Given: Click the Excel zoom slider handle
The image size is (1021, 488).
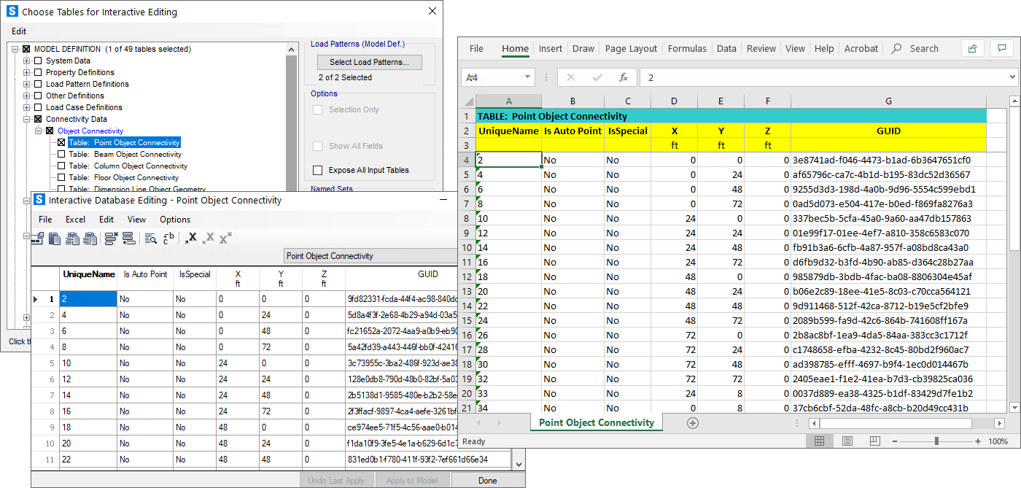Looking at the screenshot, I should (936, 441).
